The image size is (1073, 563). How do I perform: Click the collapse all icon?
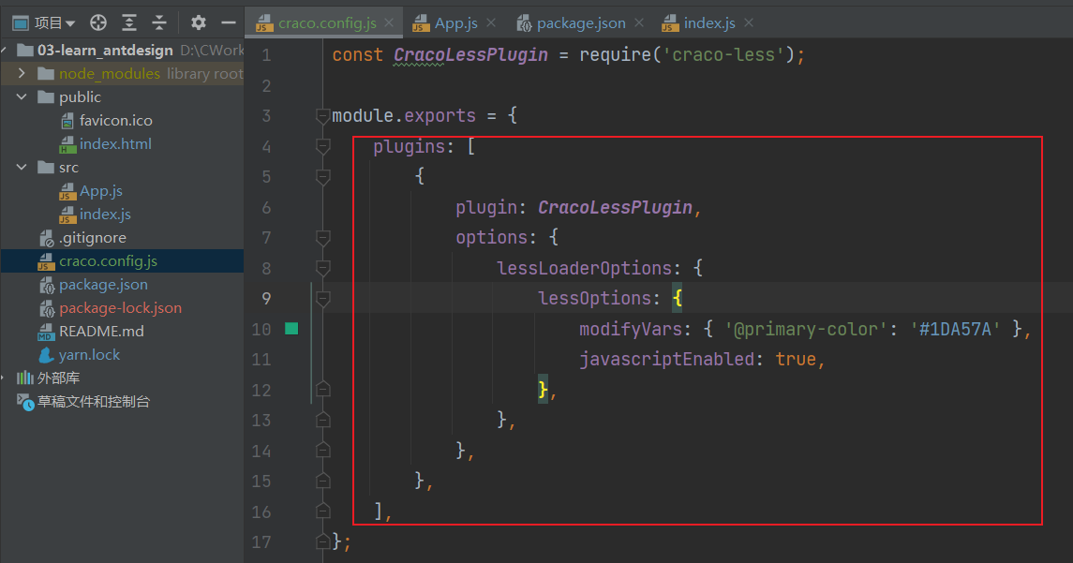[158, 22]
